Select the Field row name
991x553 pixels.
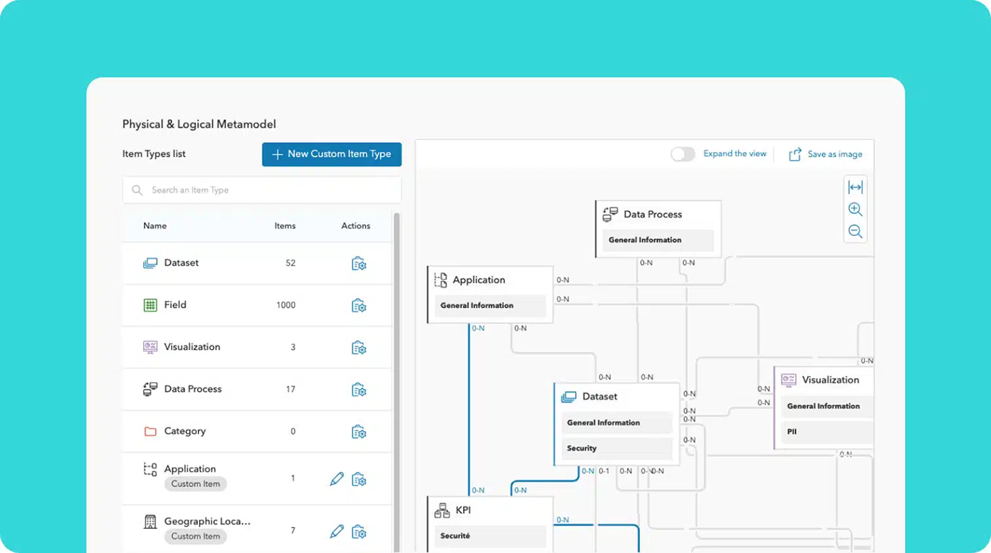tap(175, 305)
